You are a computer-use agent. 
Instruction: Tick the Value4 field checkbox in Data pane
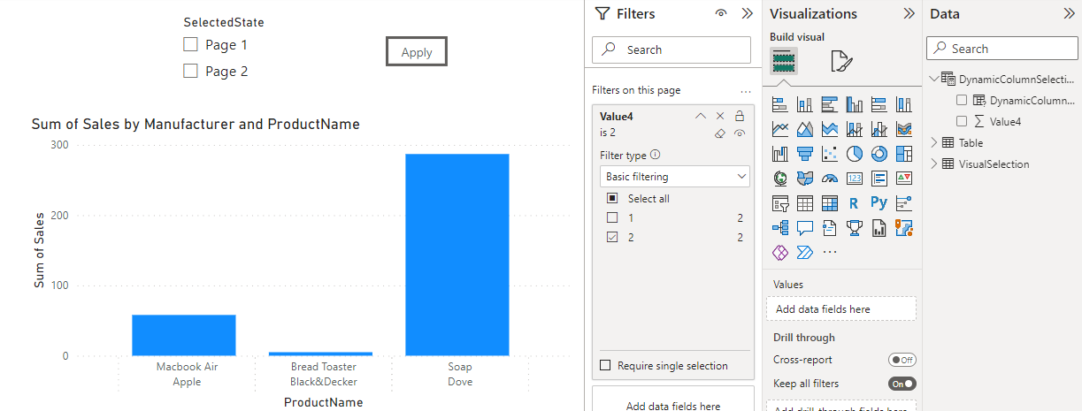coord(962,121)
